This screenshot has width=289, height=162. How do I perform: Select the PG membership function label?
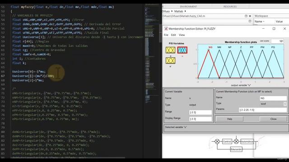point(273,47)
